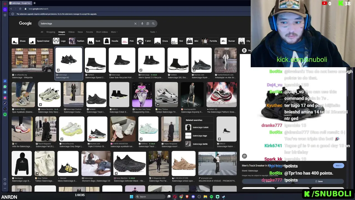Open Telegram in Opera sidebar
Viewport: 355px width, 200px height.
tap(5, 92)
